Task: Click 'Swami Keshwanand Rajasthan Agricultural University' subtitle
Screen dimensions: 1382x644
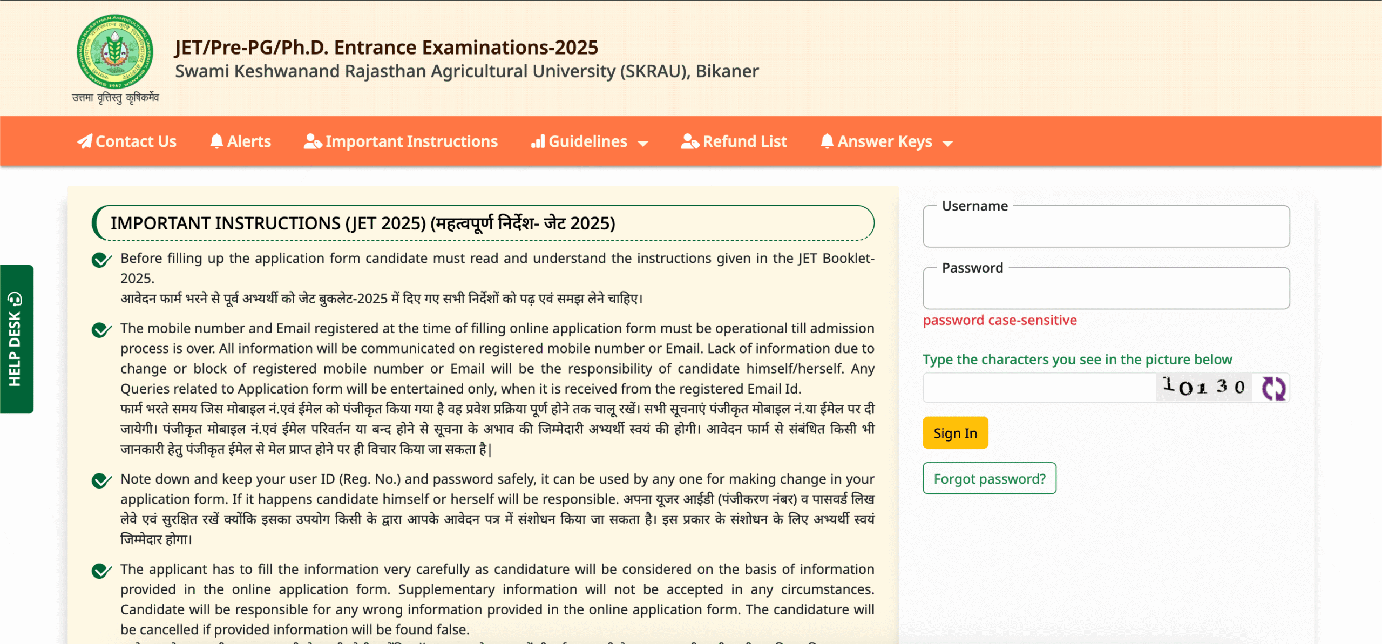Action: (466, 71)
